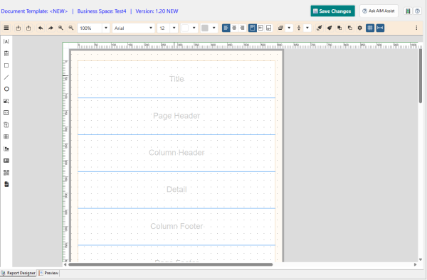Open the help question mark icon
427x280 pixels.
coord(417,11)
